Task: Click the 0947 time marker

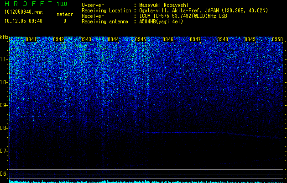Action: 195,39
